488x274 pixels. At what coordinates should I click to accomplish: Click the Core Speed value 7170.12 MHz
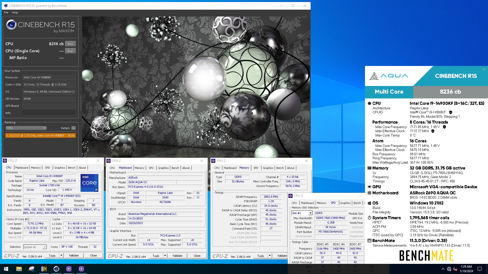(x=36, y=224)
